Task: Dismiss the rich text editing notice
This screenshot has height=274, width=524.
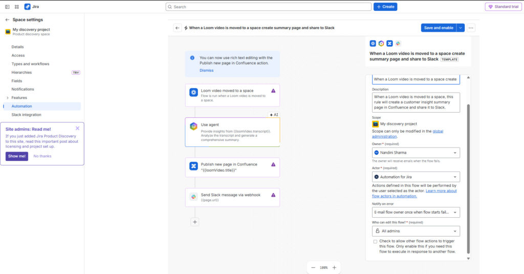Action: pos(207,71)
